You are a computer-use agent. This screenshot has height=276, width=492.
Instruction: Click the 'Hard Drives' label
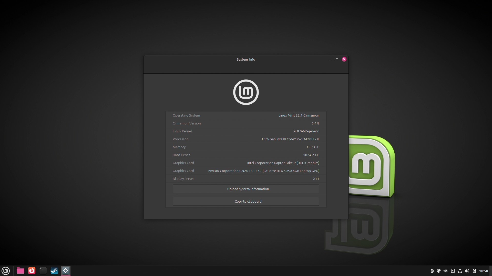coord(181,155)
